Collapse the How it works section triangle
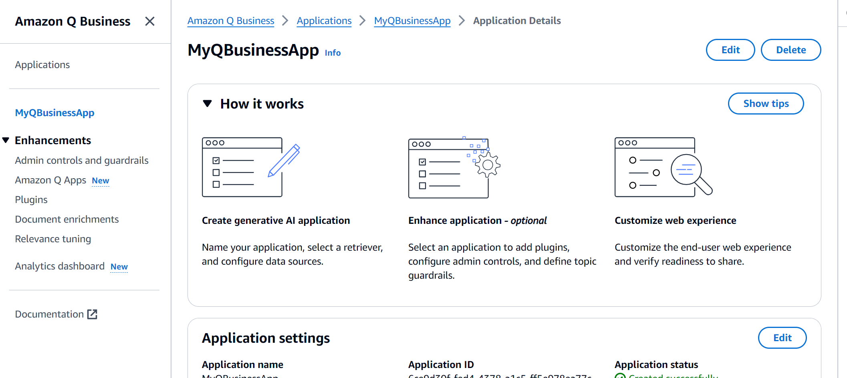 tap(207, 104)
